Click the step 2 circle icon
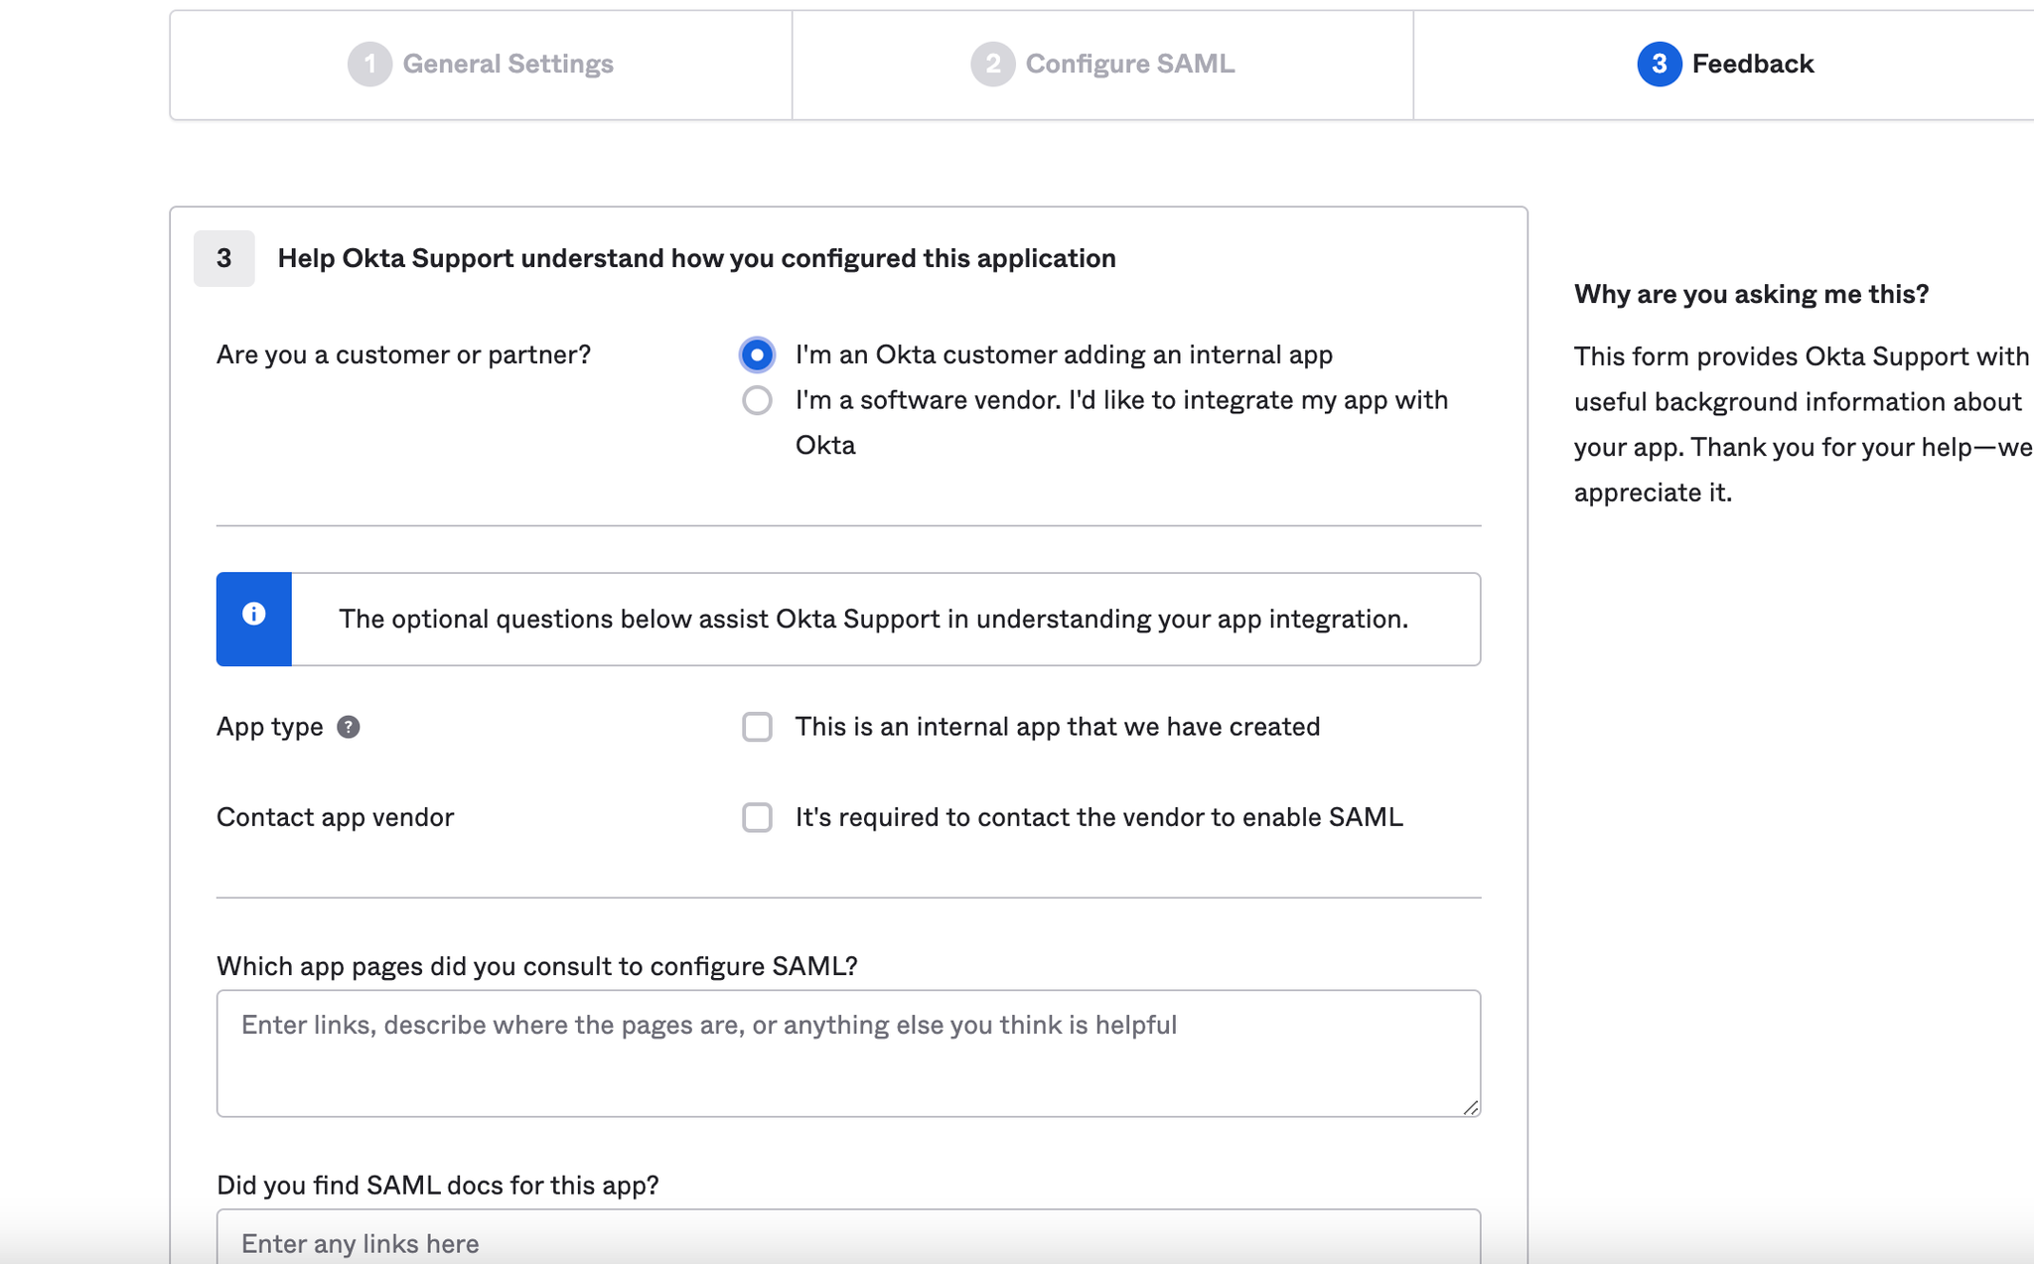The width and height of the screenshot is (2034, 1264). (992, 65)
